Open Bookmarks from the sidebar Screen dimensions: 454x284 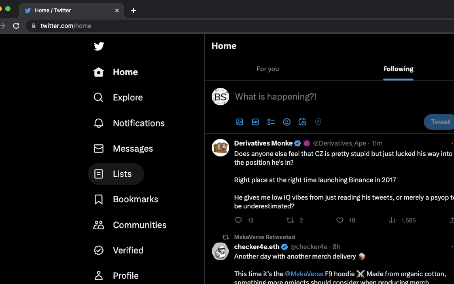click(x=126, y=200)
